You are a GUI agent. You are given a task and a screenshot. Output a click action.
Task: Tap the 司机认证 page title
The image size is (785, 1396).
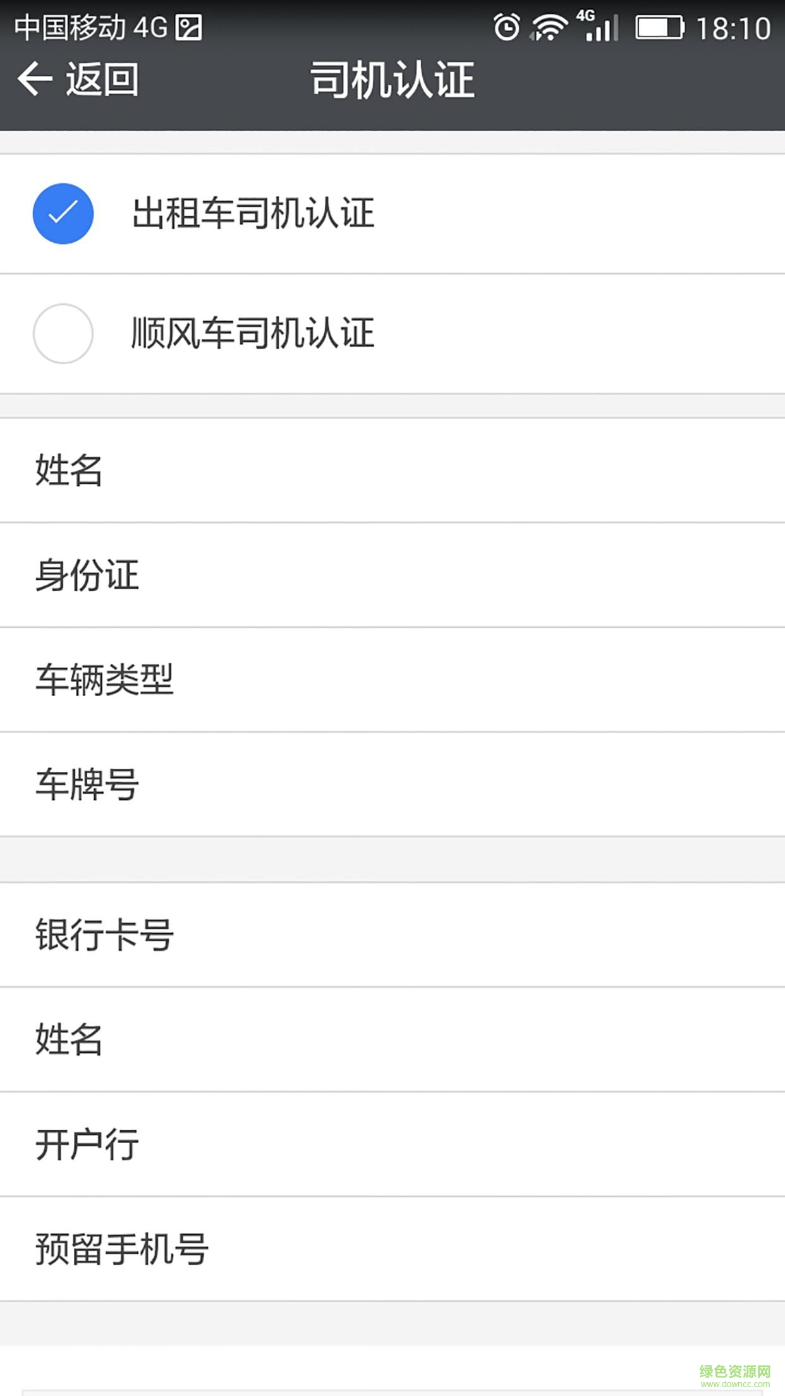tap(392, 80)
